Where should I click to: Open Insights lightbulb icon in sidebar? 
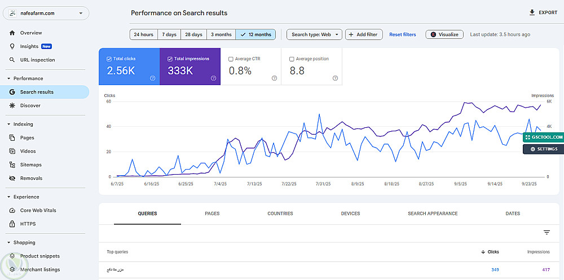(x=12, y=46)
